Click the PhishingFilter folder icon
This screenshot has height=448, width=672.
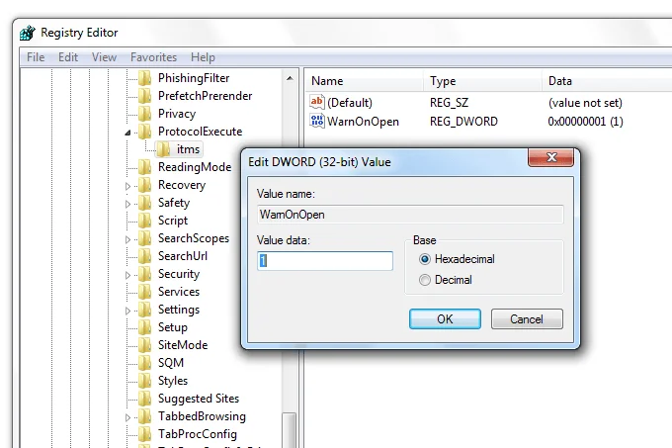point(145,78)
